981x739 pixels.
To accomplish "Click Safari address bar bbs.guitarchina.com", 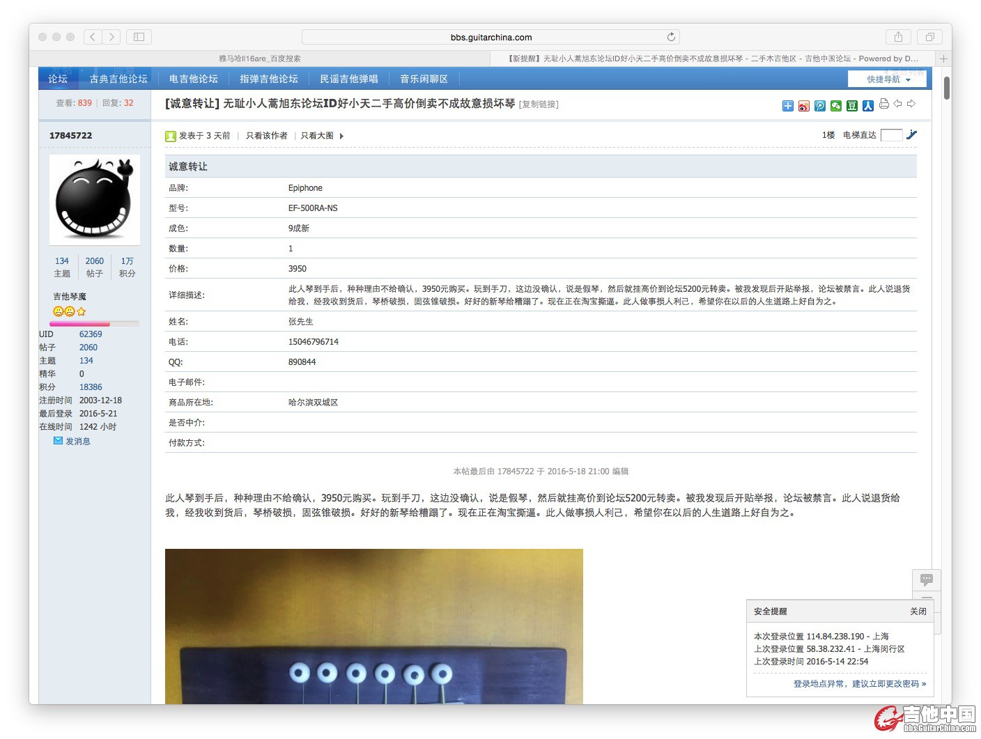I will click(x=490, y=37).
